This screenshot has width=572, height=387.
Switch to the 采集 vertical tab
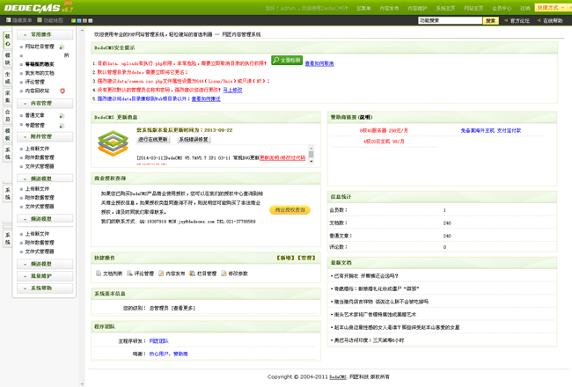[x=8, y=97]
